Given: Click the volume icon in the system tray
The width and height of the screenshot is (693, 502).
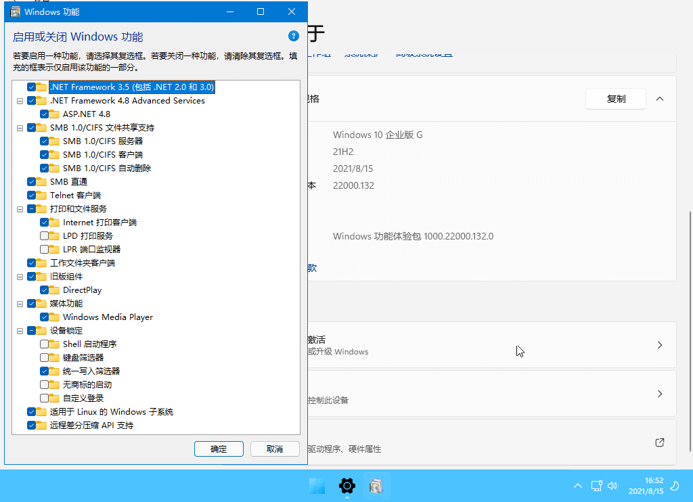Looking at the screenshot, I should coord(612,485).
